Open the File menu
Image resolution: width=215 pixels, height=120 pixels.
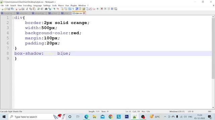(x=2, y=6)
